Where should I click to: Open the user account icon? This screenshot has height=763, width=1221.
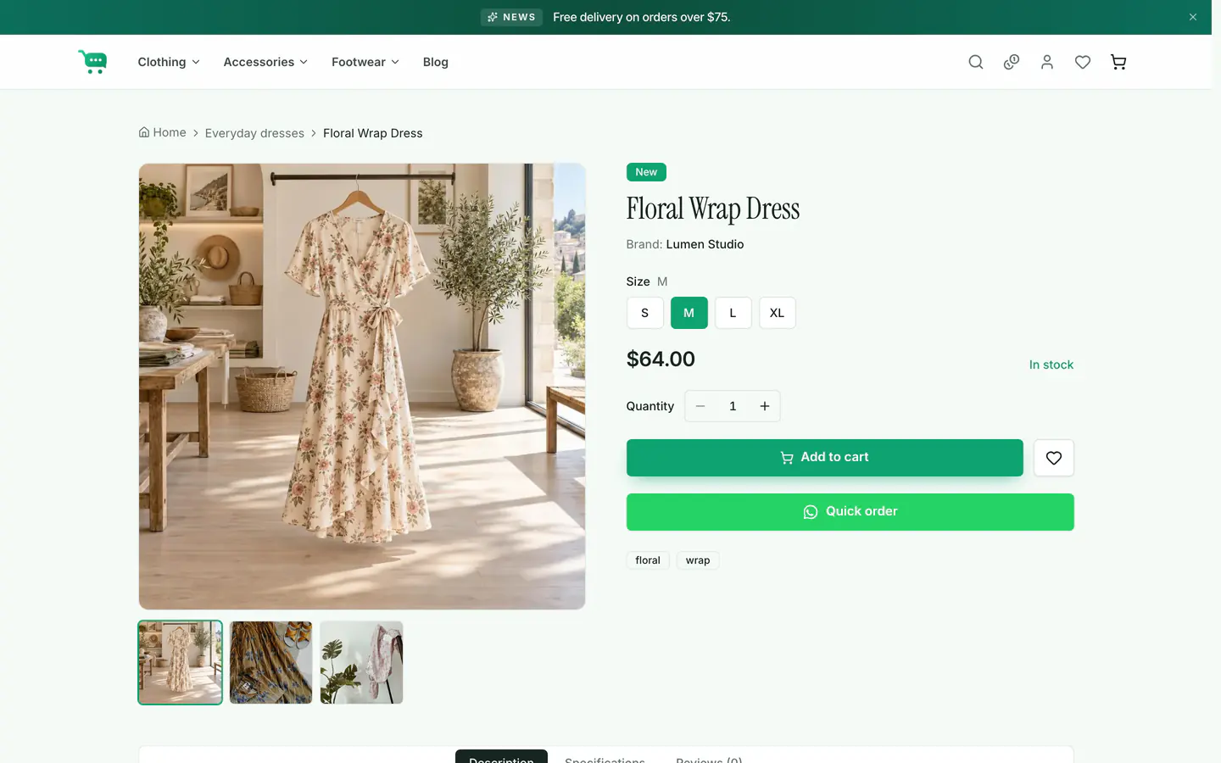pos(1047,62)
